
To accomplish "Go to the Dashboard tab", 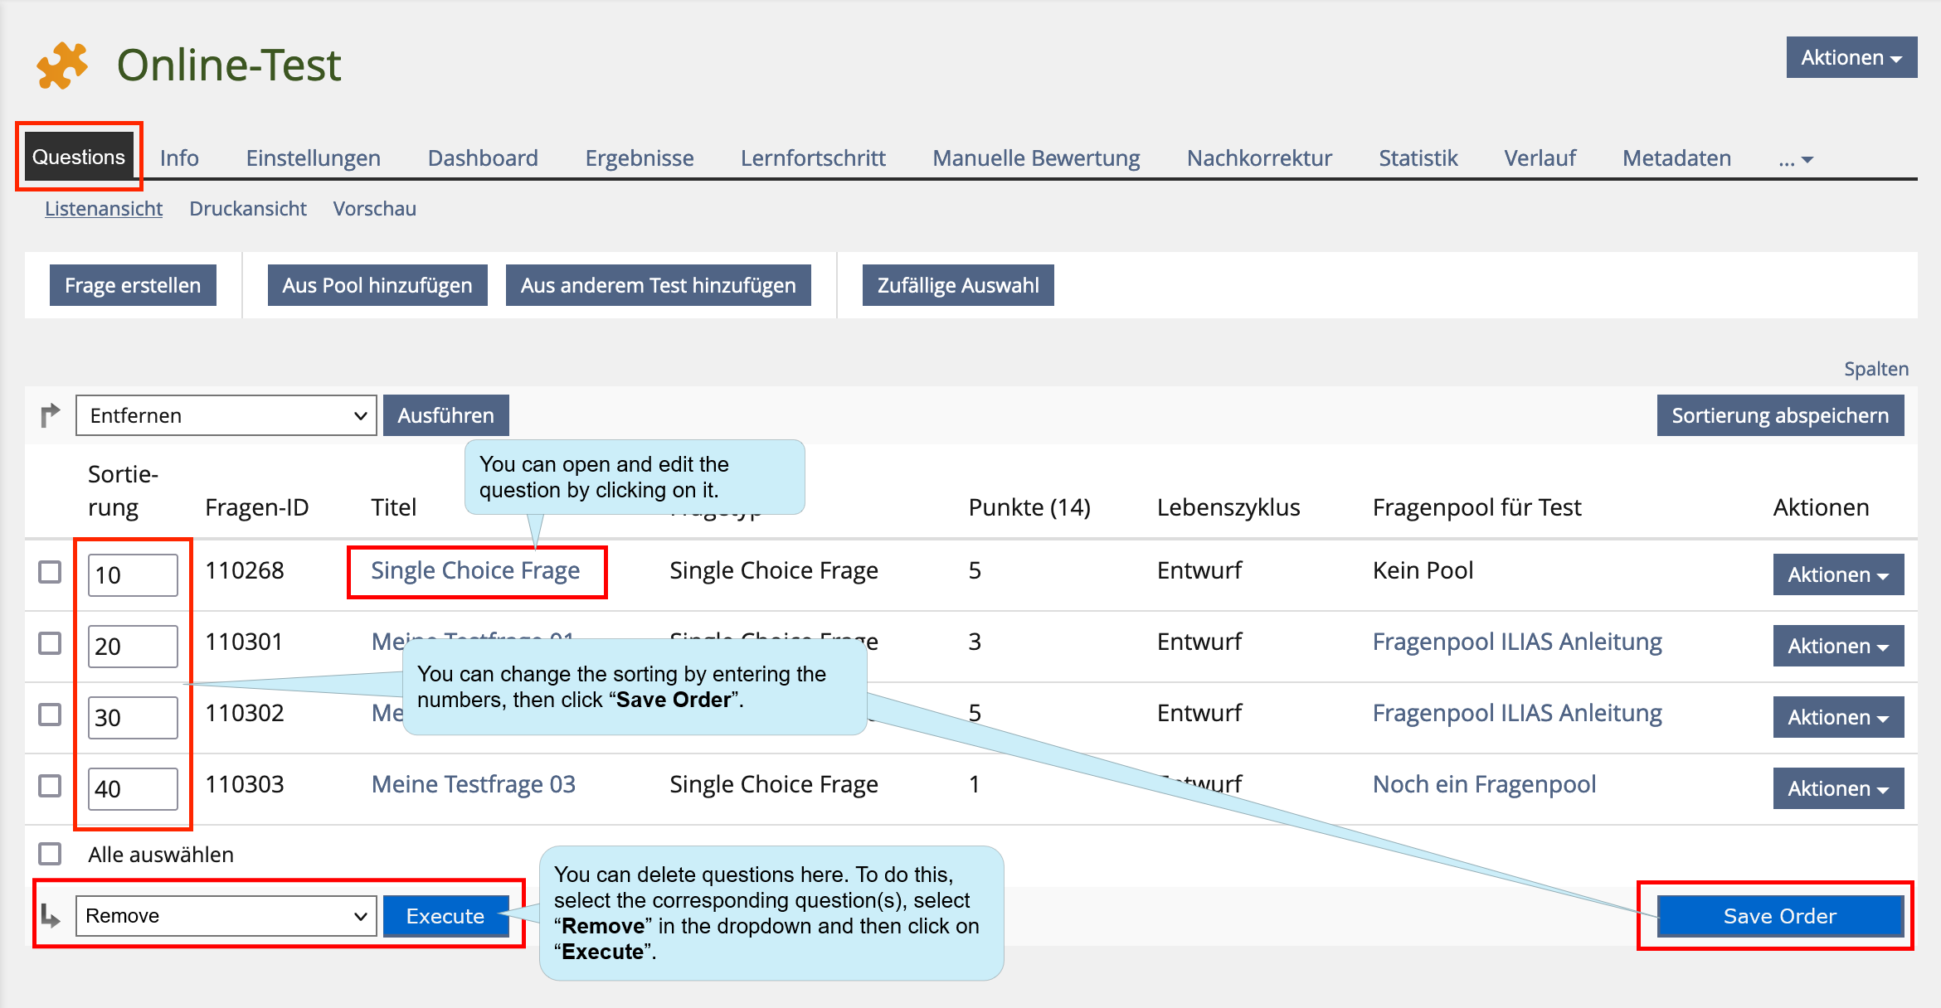I will (x=483, y=157).
